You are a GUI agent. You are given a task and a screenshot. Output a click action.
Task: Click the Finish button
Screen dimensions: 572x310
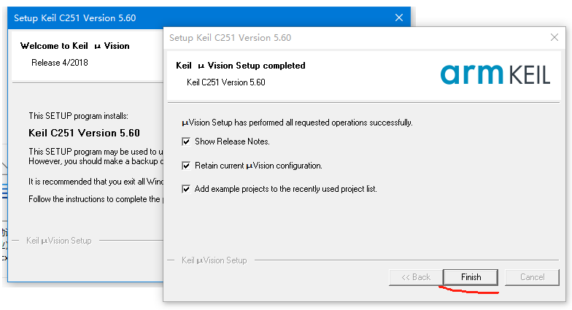471,277
